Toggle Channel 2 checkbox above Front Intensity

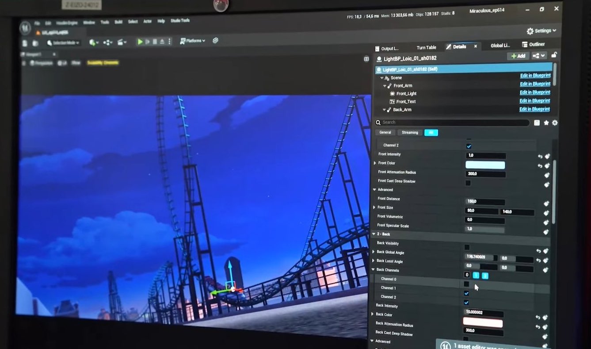pyautogui.click(x=469, y=146)
